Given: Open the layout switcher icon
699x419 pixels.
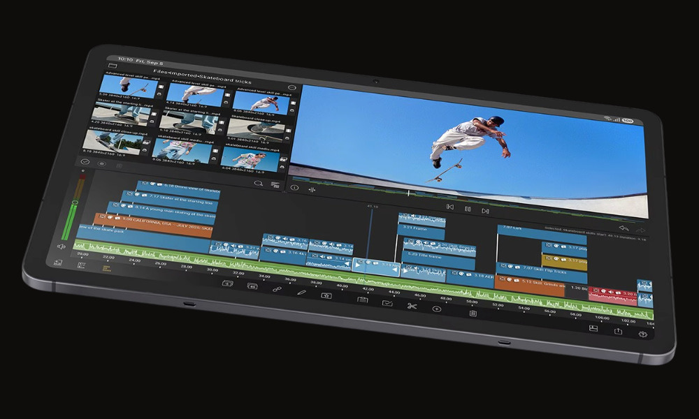Looking at the screenshot, I should pyautogui.click(x=593, y=328).
